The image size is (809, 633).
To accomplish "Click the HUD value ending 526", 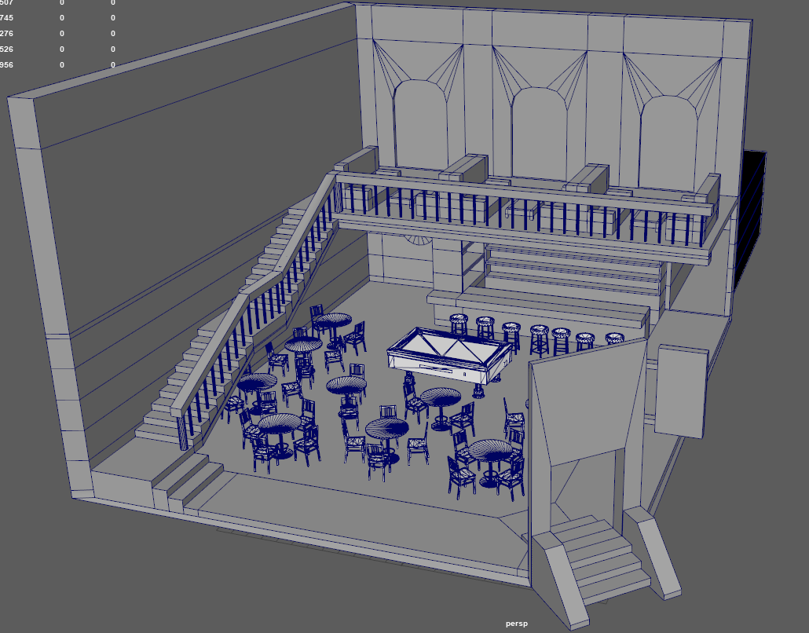I will click(x=7, y=49).
